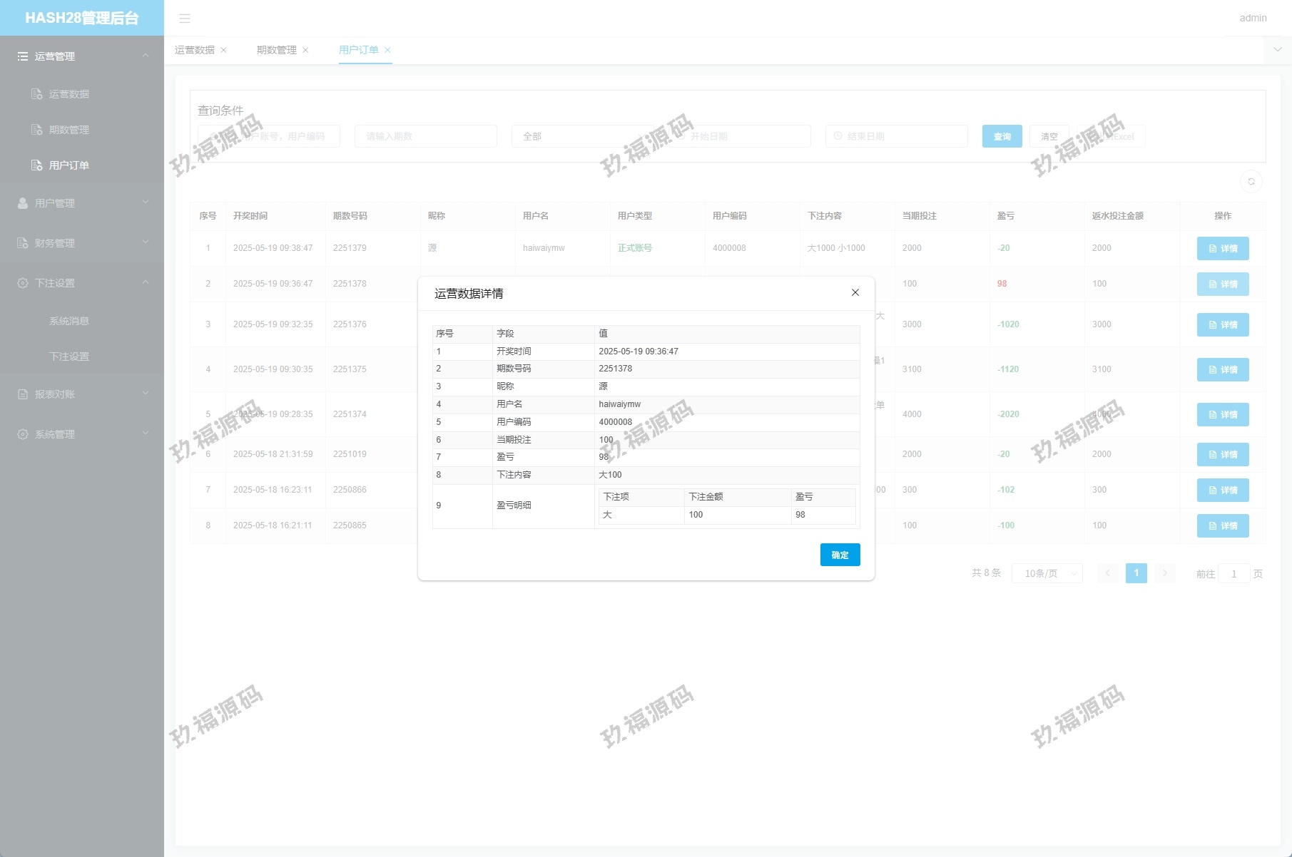Open the 10条/页 page size dropdown
Image resolution: width=1292 pixels, height=857 pixels.
[1047, 573]
